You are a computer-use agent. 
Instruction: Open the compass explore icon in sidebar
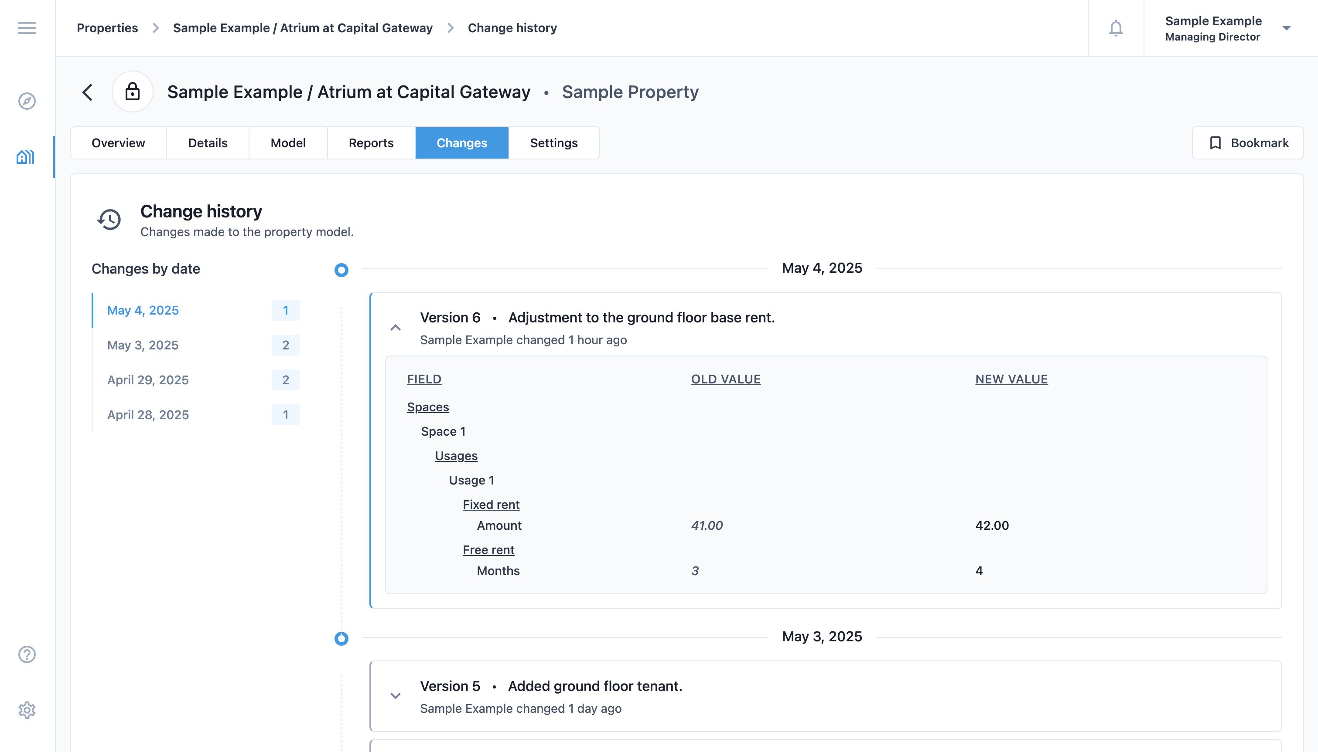27,101
